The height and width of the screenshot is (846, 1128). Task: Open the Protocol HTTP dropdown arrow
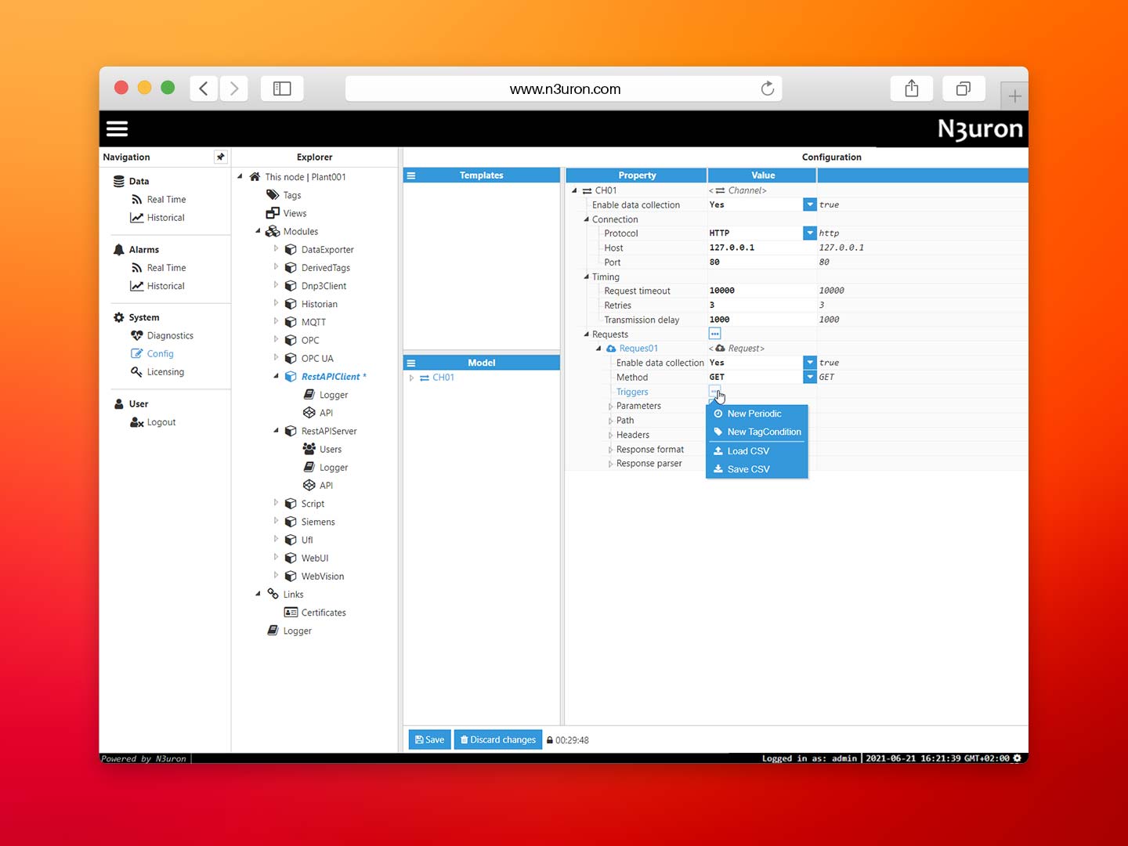tap(810, 233)
